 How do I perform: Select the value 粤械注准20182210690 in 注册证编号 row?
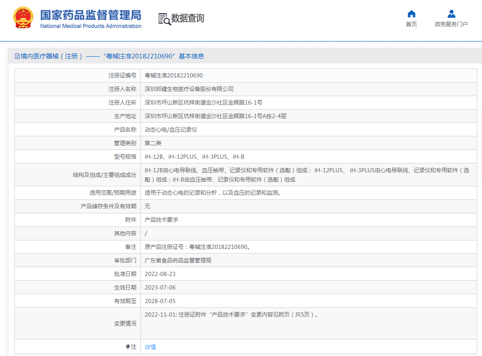(x=174, y=75)
